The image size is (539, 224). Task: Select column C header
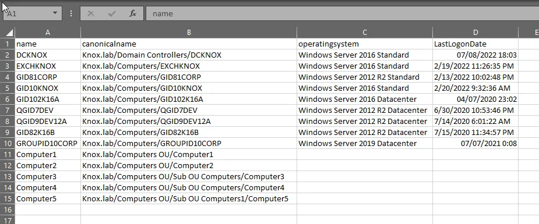tap(365, 33)
